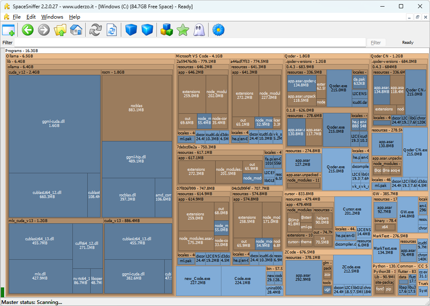Click the Home icon in the toolbar
This screenshot has width=430, height=306.
click(x=76, y=30)
